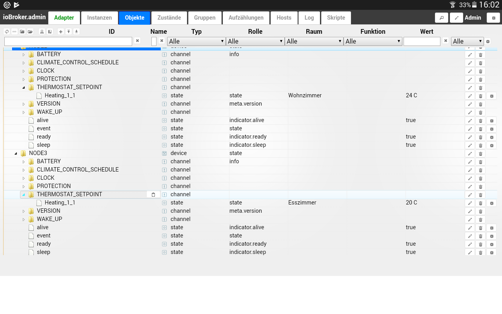Viewport: 502px width, 314px height.
Task: Clear the Name filter field
Action: (162, 40)
